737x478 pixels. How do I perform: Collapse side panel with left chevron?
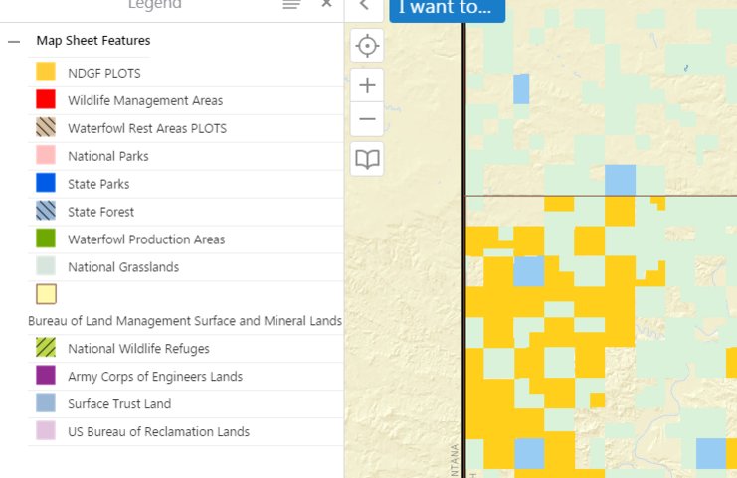click(364, 5)
